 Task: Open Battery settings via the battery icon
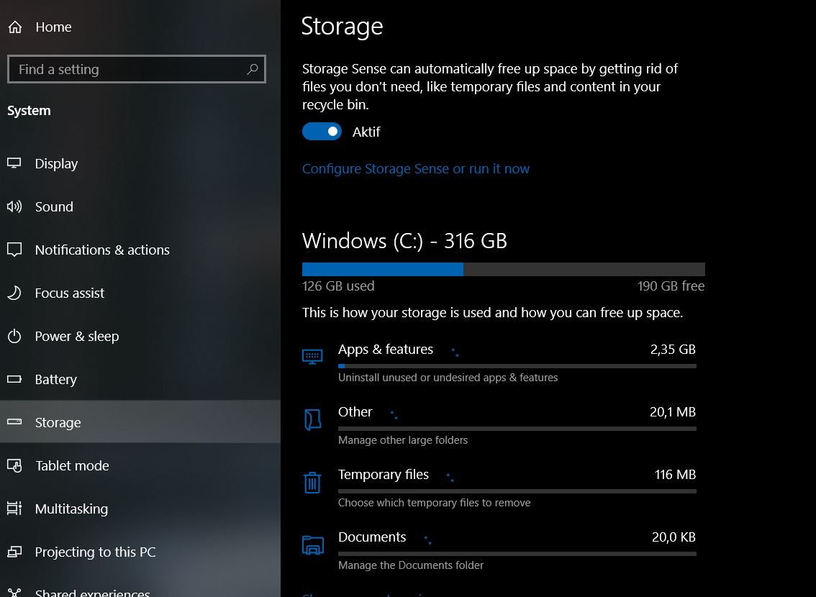click(14, 379)
